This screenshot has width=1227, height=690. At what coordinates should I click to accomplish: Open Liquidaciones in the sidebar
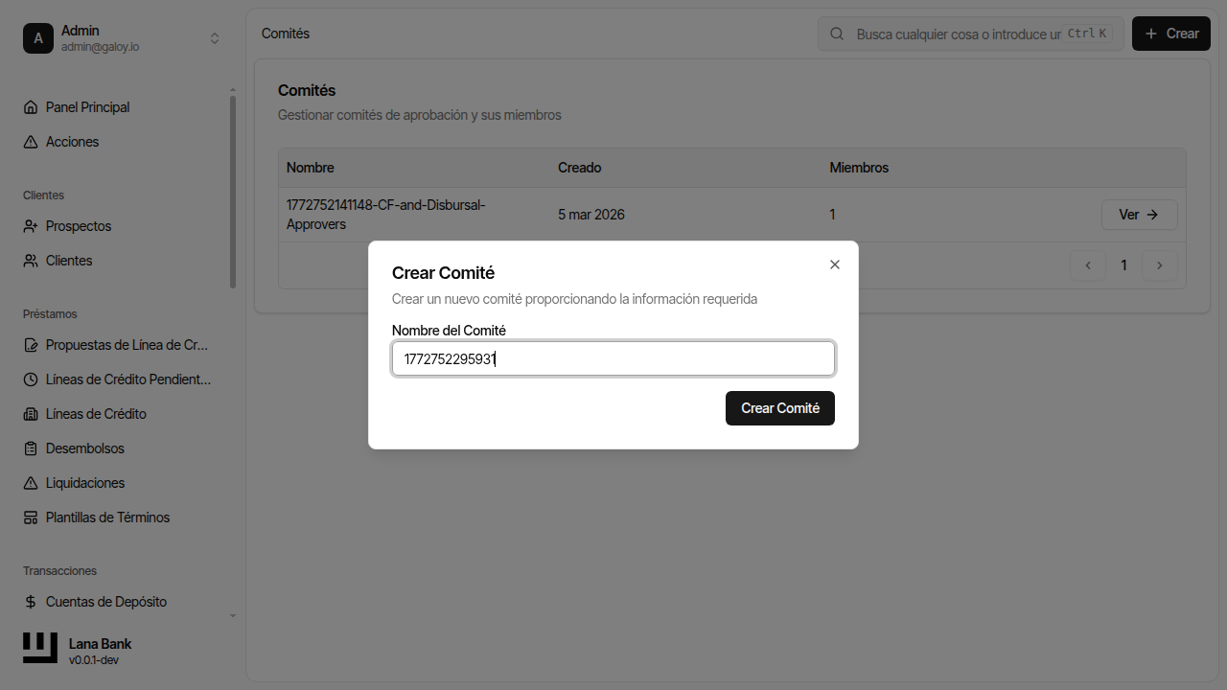coord(85,483)
